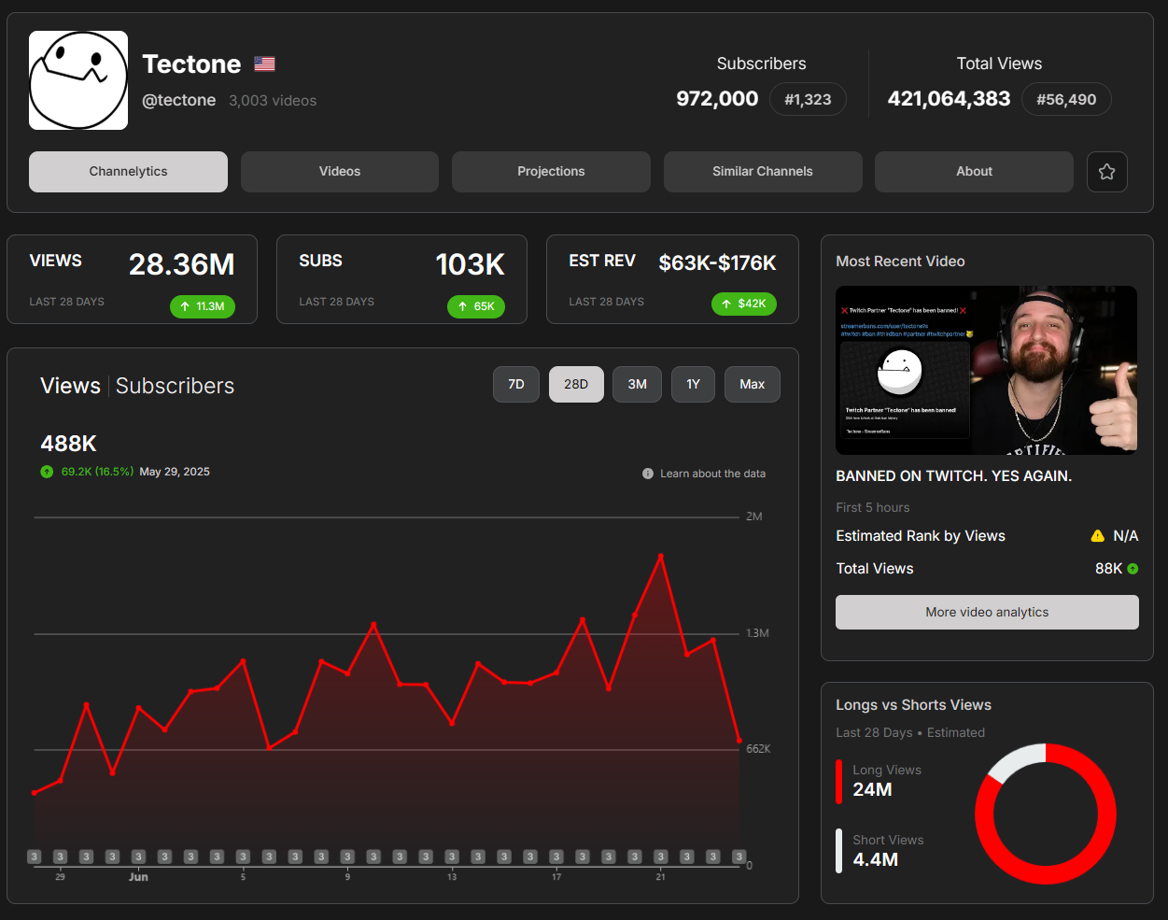The height and width of the screenshot is (920, 1168).
Task: Click the last video marker on the chart axis
Action: click(x=739, y=856)
